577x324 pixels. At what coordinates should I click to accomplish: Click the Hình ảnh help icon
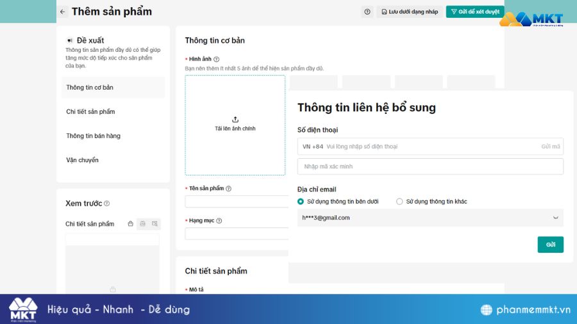[x=217, y=59]
